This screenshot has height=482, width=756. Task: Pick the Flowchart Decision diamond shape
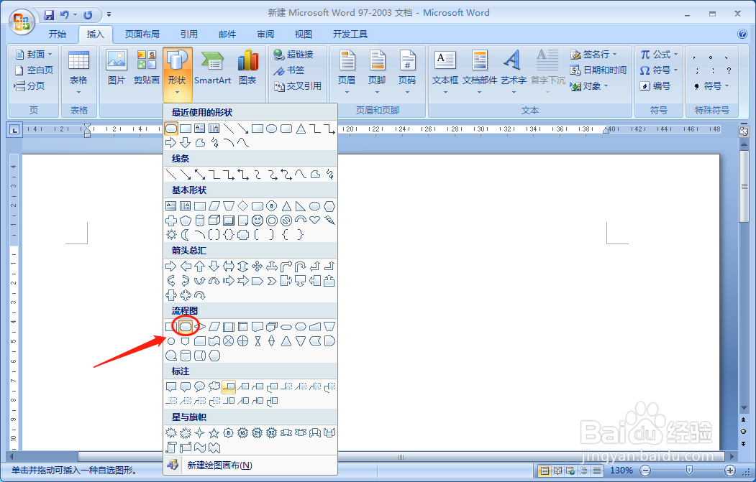(200, 326)
